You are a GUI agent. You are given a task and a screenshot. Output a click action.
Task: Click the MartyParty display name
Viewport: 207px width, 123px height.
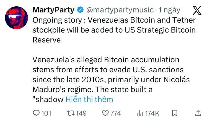tap(53, 10)
